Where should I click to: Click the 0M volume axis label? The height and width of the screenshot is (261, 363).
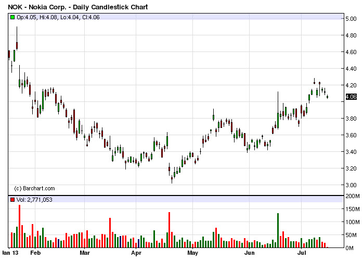tap(349, 249)
